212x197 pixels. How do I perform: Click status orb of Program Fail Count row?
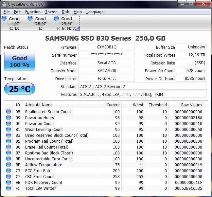pos(9,141)
